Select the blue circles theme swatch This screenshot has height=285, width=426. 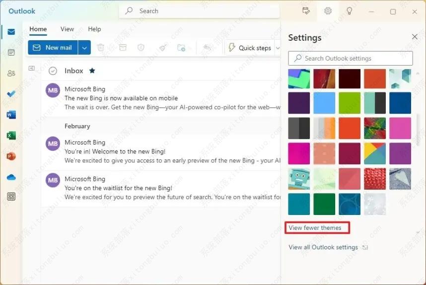(x=350, y=204)
